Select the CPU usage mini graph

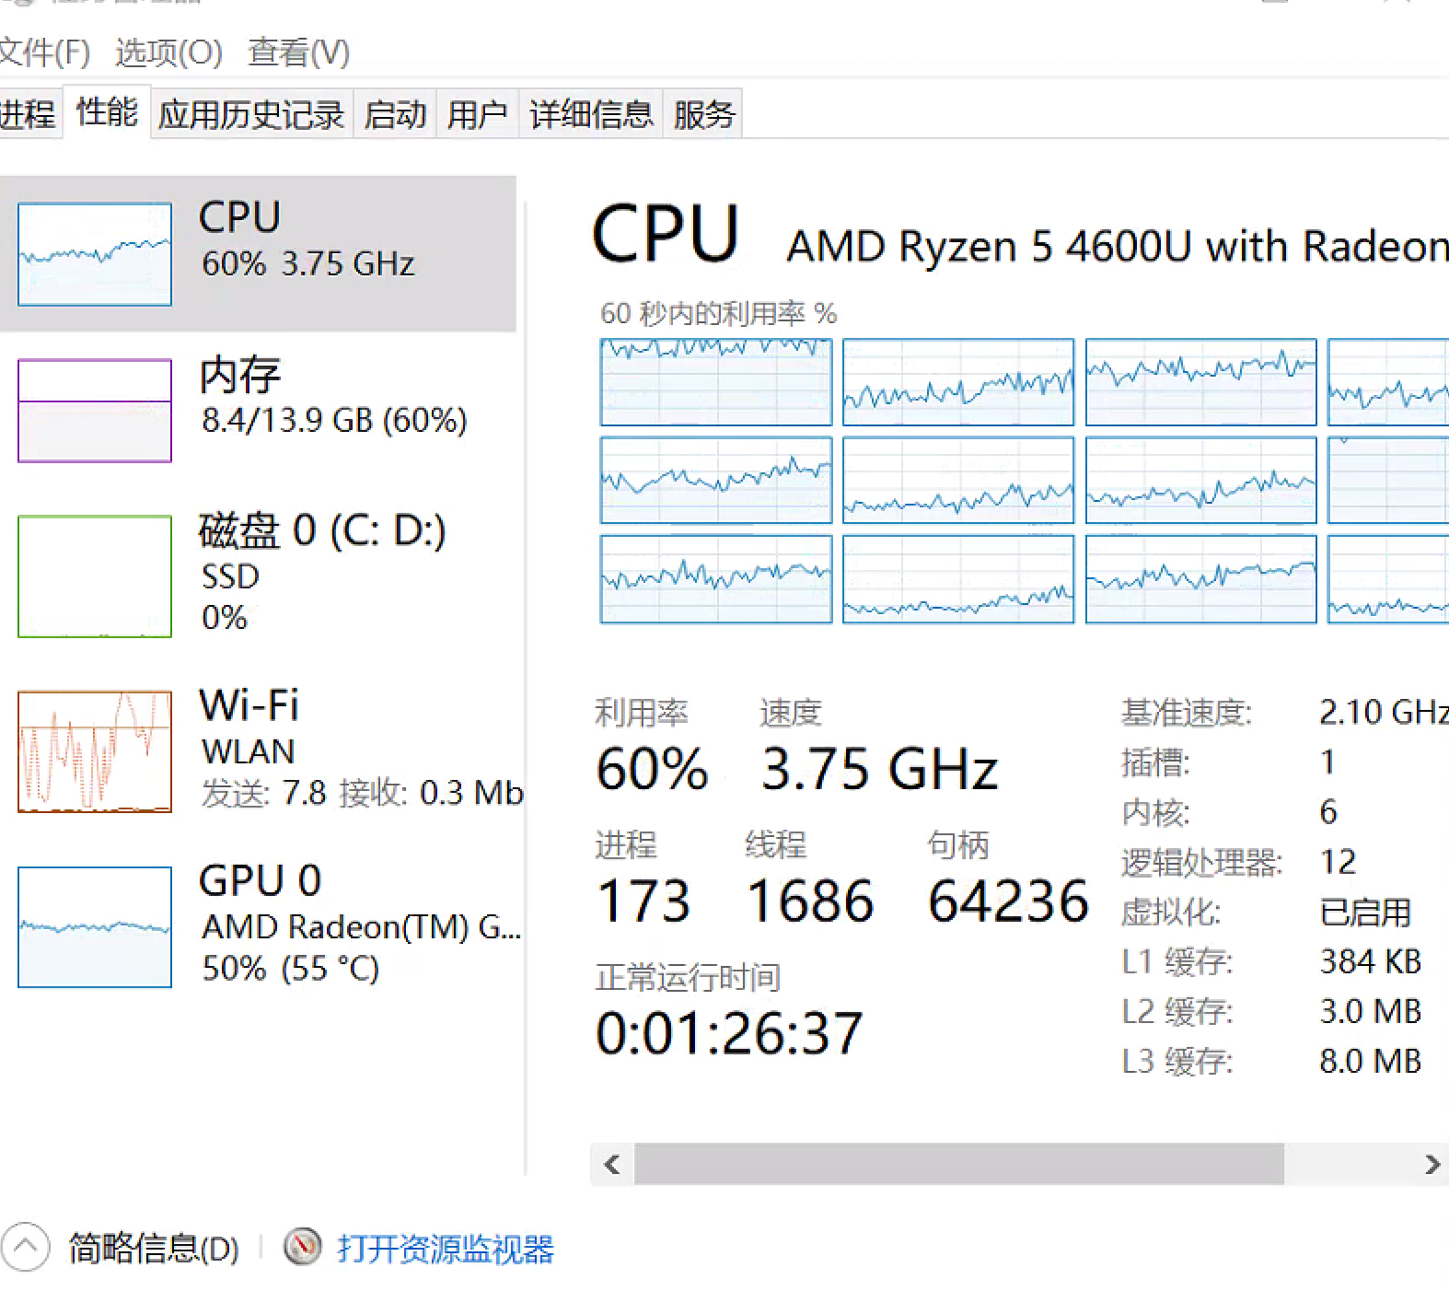pyautogui.click(x=95, y=254)
